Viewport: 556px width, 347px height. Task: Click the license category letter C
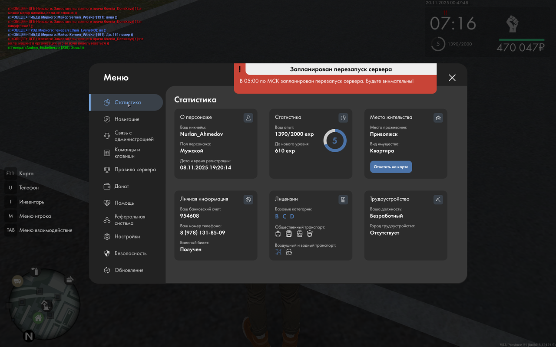click(285, 216)
